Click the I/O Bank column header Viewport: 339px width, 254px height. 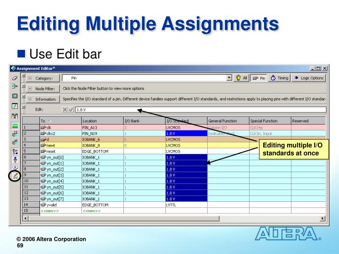pyautogui.click(x=145, y=121)
